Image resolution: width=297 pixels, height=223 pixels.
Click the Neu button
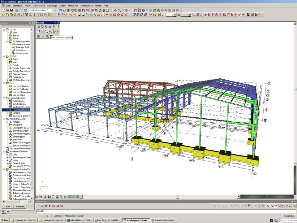(8, 206)
